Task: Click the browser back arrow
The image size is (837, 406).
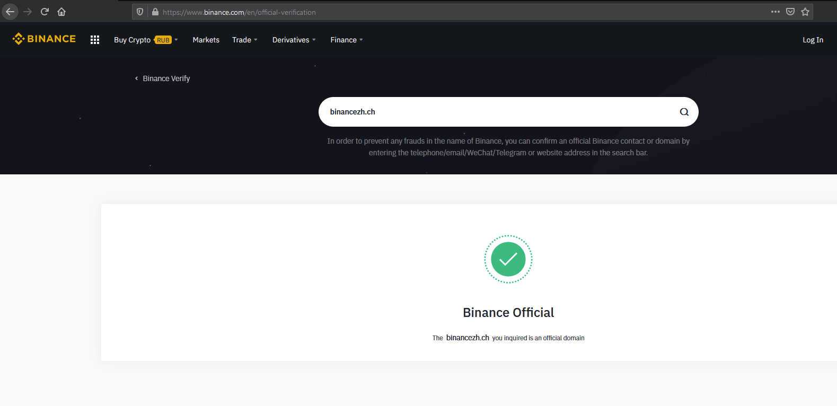Action: click(10, 12)
